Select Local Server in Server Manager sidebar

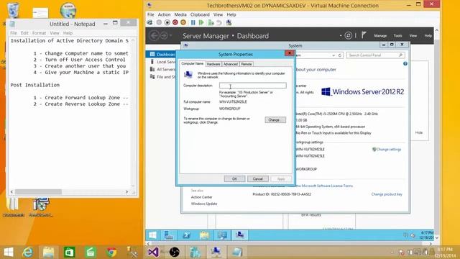point(163,62)
